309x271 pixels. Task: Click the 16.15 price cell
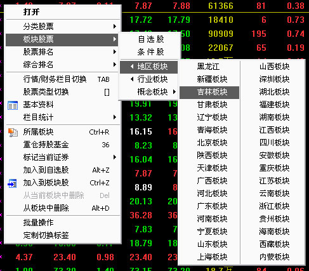click(x=141, y=131)
